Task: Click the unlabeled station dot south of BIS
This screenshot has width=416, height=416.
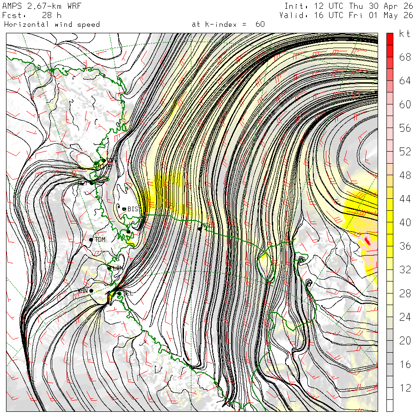Action: click(128, 232)
